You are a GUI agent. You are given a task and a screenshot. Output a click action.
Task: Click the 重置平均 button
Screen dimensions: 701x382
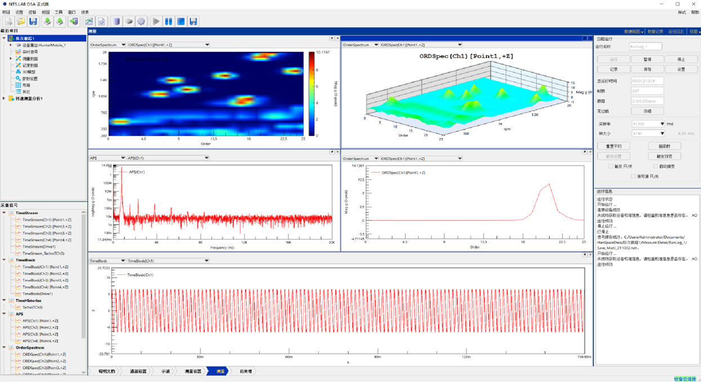[x=613, y=146]
